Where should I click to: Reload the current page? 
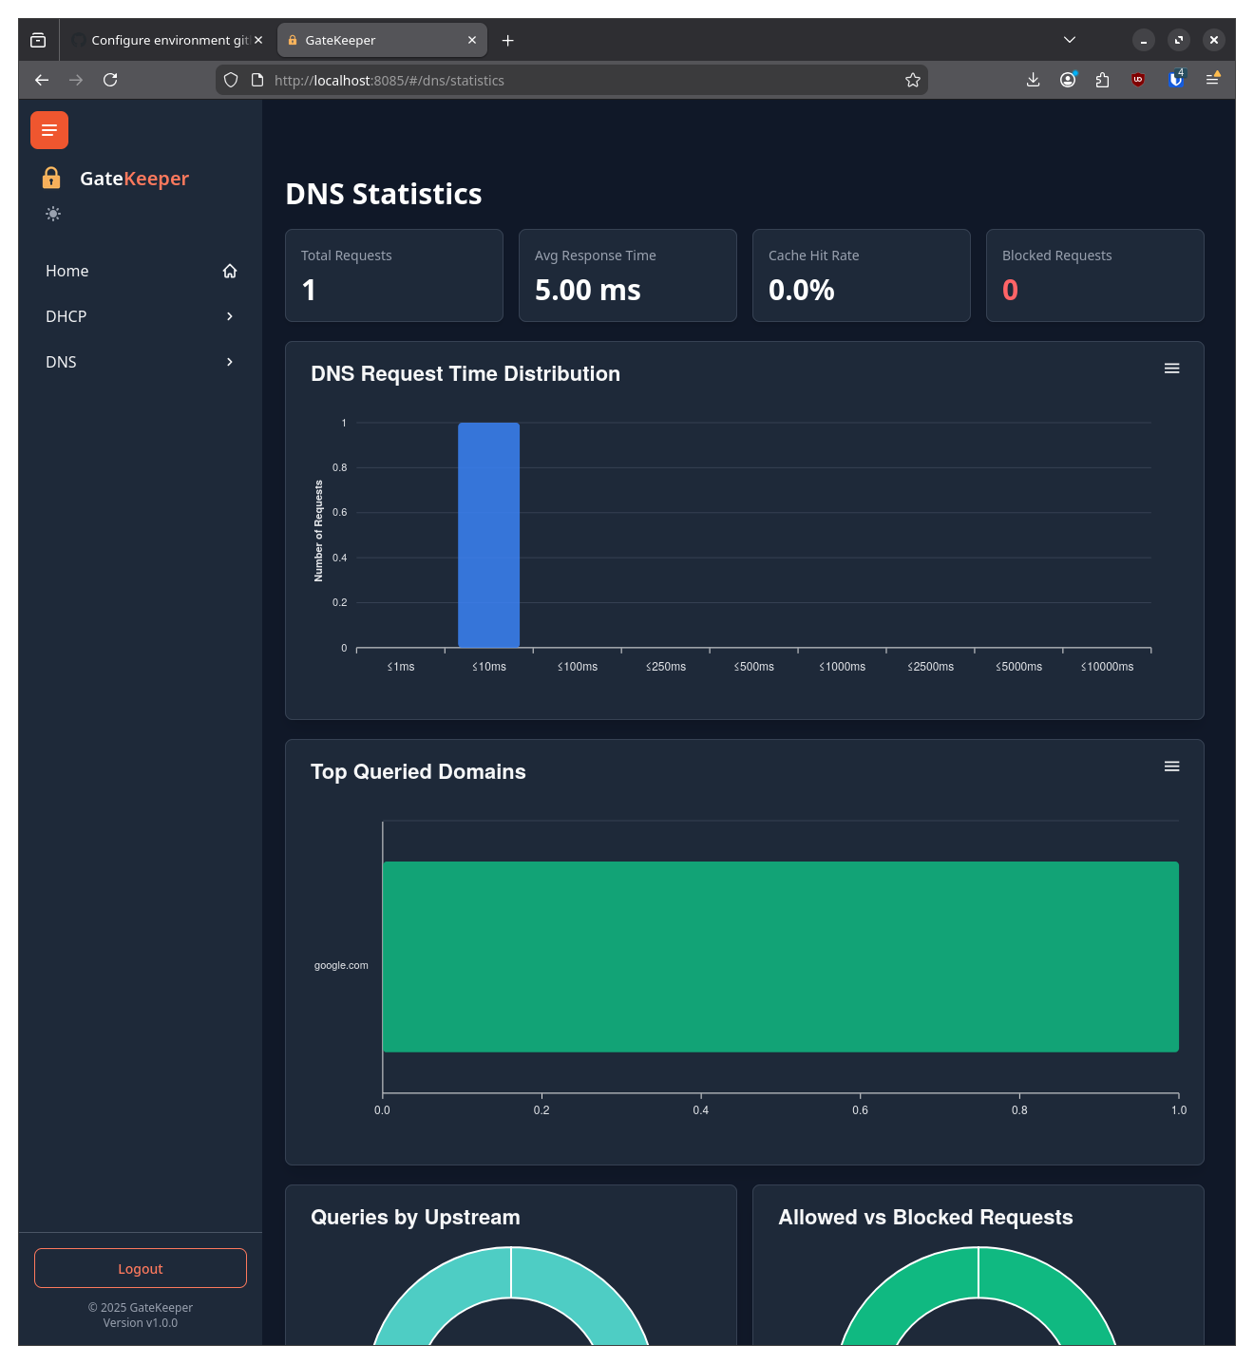pos(110,80)
